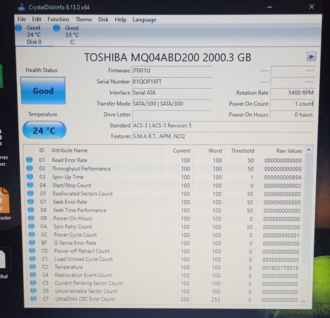330x318 pixels.
Task: Open the Edit menu
Action: (x=37, y=19)
